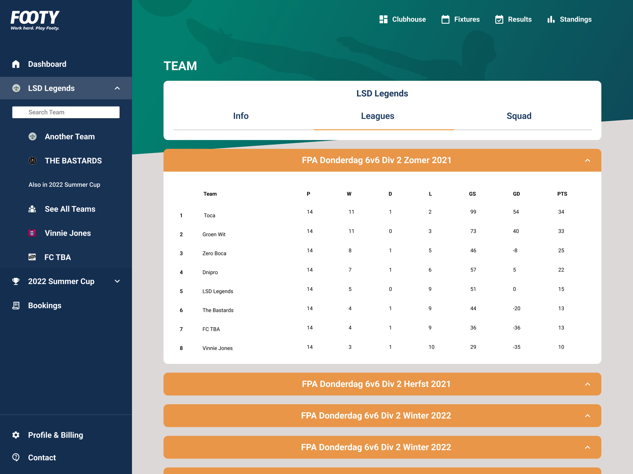This screenshot has width=633, height=474.
Task: Click the Search Team input field
Action: click(66, 112)
